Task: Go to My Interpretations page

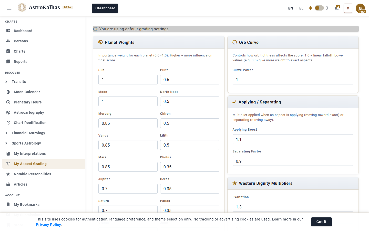Action: (30, 153)
